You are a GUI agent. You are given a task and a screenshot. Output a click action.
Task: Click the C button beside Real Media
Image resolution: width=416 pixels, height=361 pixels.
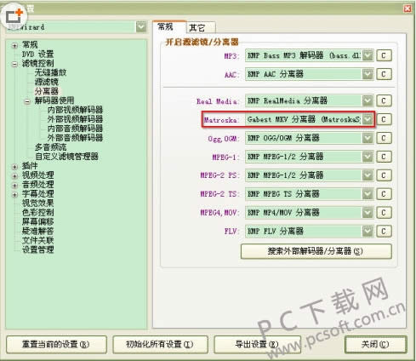tap(384, 100)
